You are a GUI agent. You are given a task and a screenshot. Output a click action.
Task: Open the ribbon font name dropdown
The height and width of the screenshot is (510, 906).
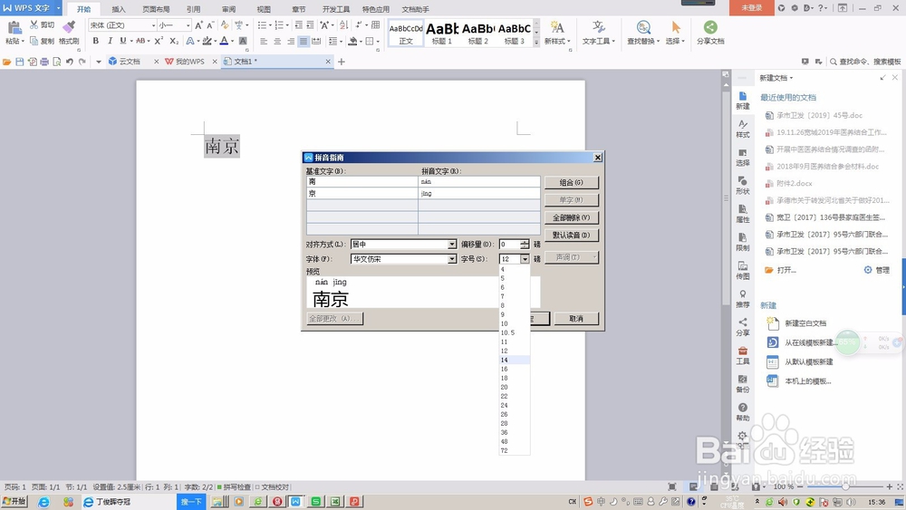[x=153, y=25]
